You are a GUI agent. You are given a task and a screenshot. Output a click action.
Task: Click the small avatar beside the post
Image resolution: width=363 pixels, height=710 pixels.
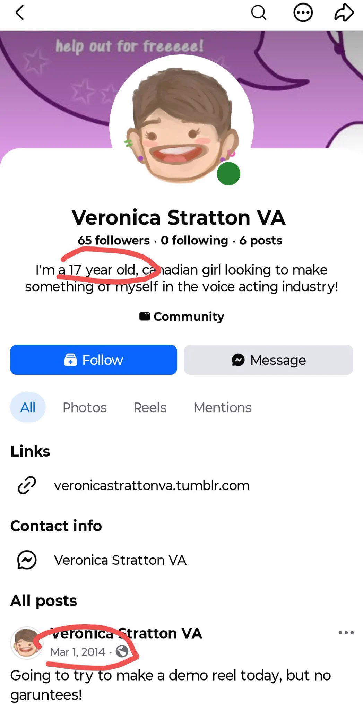tap(27, 643)
